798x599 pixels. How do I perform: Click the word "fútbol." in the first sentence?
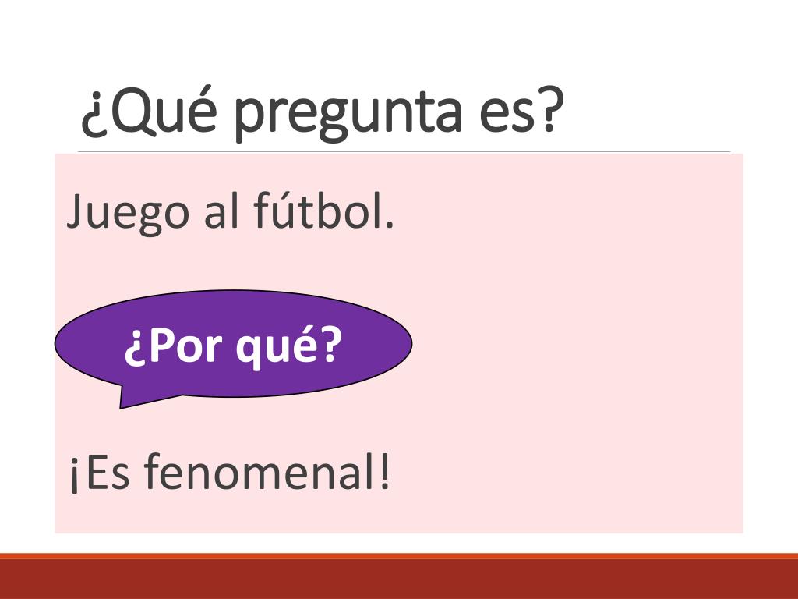(323, 211)
